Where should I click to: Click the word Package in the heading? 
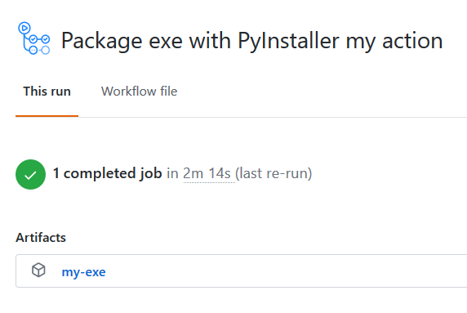(x=101, y=41)
